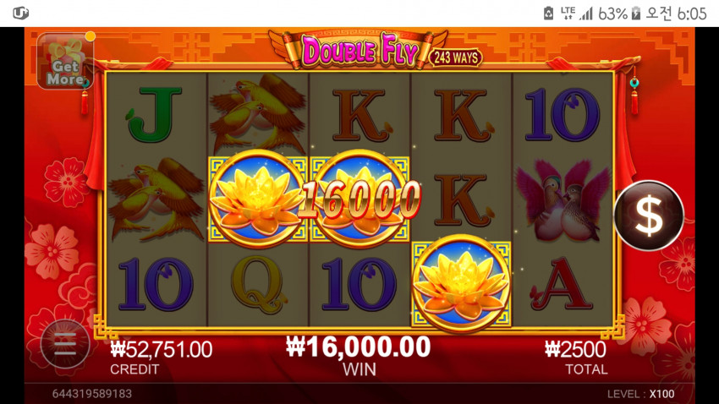This screenshot has width=719, height=404.
Task: Open the hamburger menu button
Action: (65, 344)
